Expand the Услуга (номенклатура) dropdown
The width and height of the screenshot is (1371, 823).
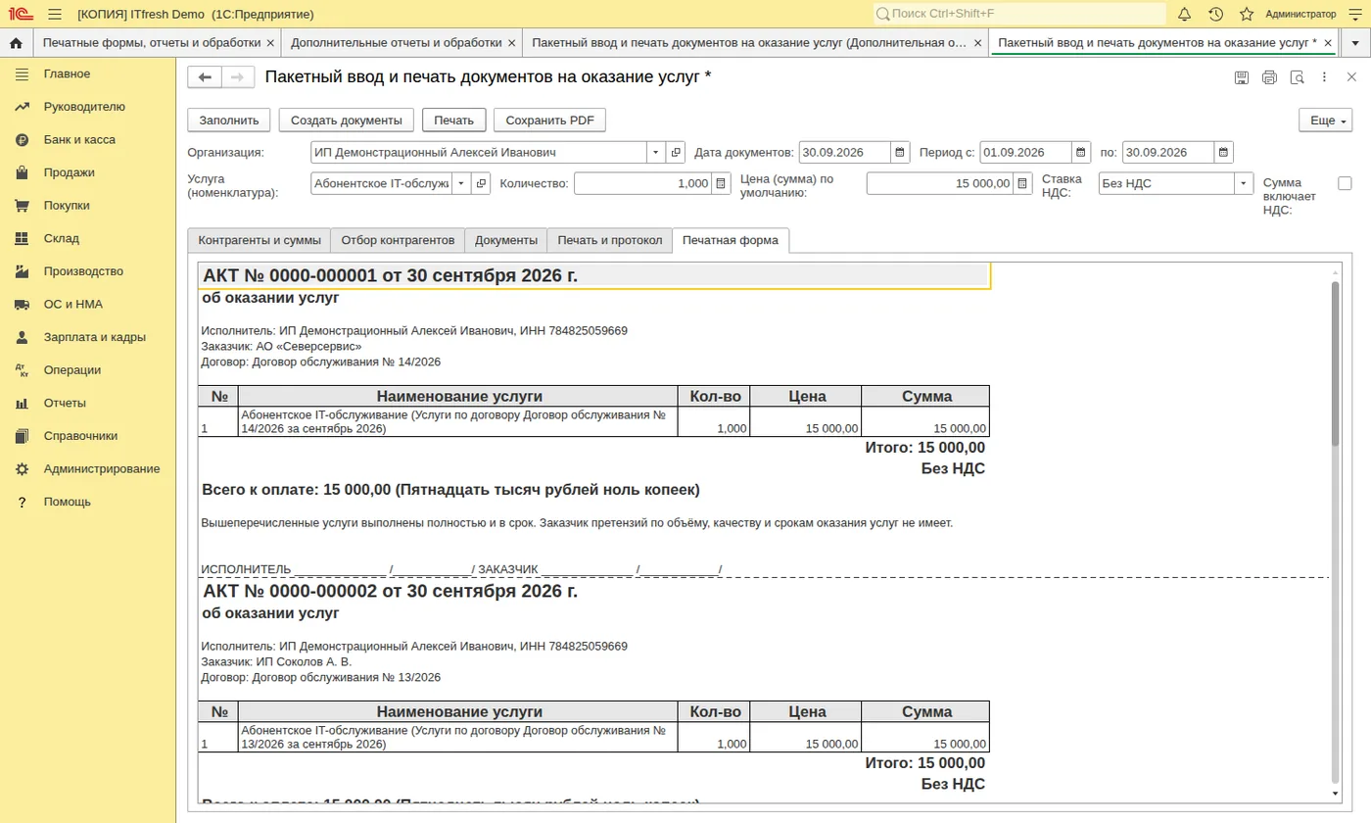(x=461, y=183)
